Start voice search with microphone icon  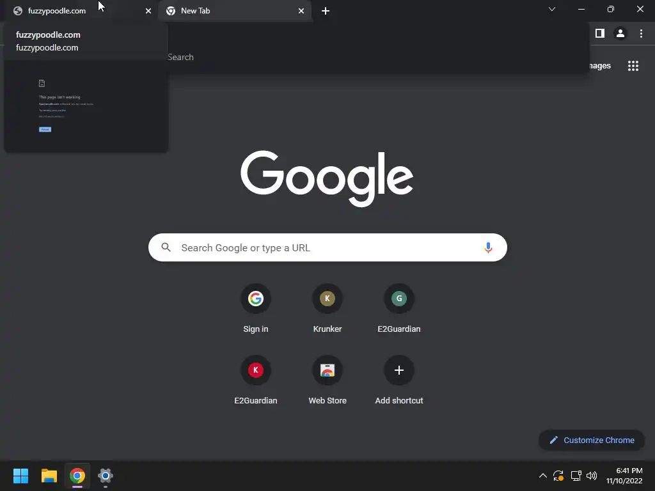tap(488, 247)
